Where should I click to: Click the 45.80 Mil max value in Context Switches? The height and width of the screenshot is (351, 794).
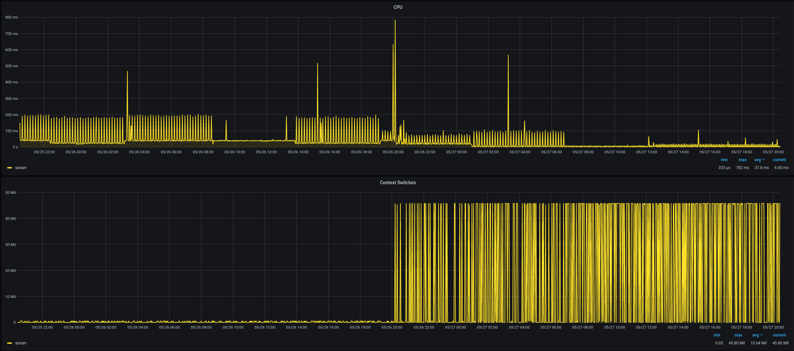(737, 343)
